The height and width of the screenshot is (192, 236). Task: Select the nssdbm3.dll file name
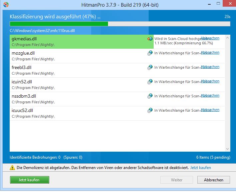click(24, 96)
